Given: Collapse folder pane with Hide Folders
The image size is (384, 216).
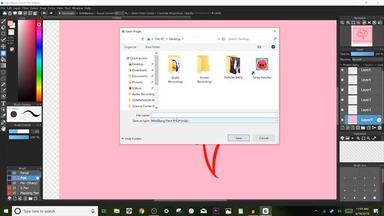Looking at the screenshot, I should point(131,139).
